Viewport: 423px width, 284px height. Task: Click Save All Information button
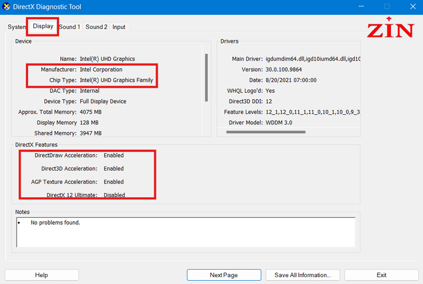point(302,275)
